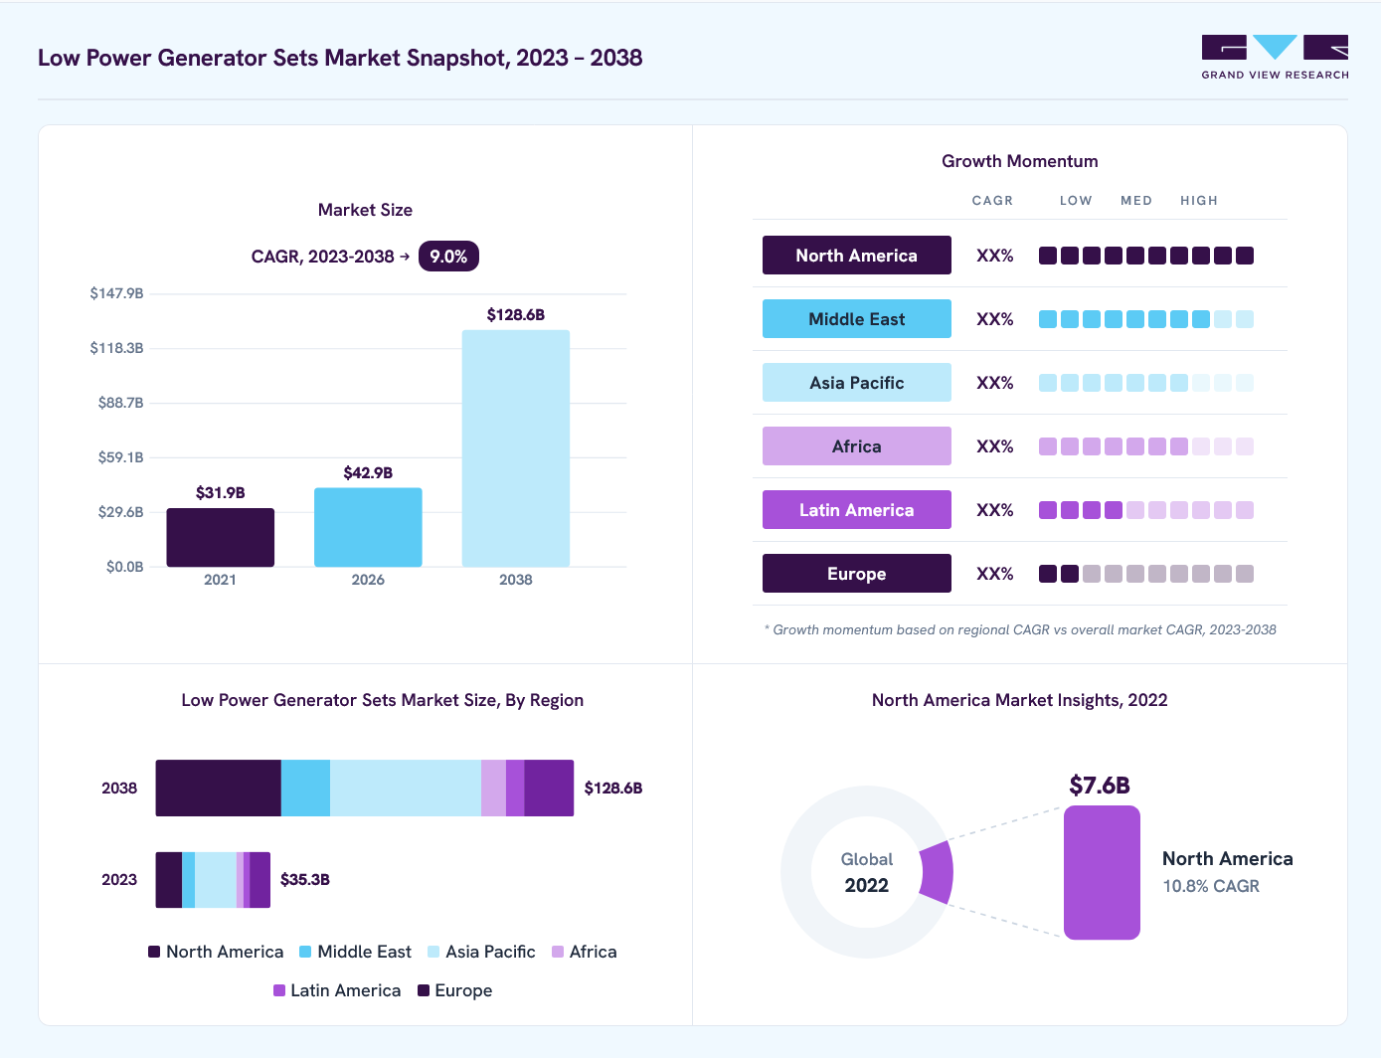Click the Asia Pacific legend swatch

[433, 952]
